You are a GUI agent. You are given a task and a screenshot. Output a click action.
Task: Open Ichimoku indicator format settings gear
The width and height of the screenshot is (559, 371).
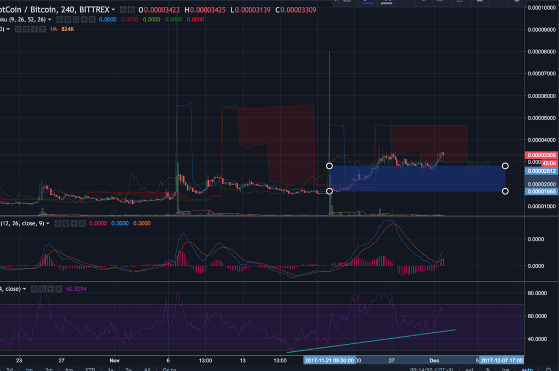68,20
